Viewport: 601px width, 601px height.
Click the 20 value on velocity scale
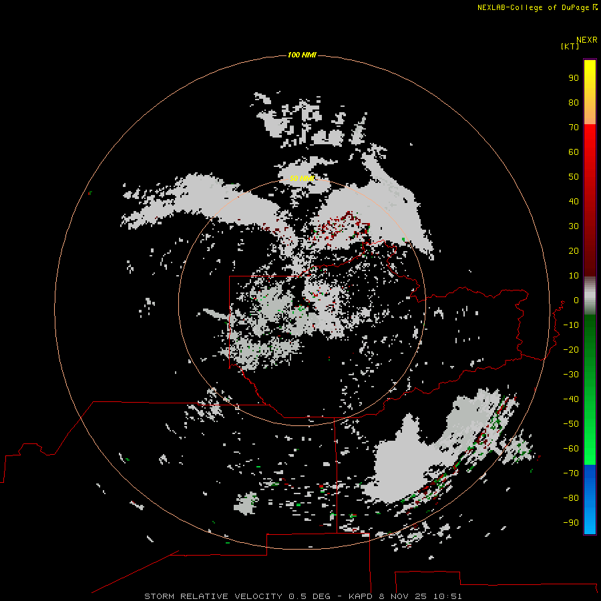574,250
